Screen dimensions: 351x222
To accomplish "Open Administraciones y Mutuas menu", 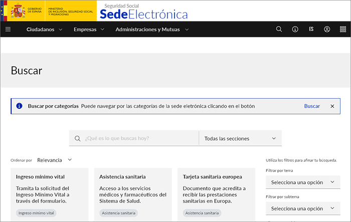I will (x=152, y=30).
